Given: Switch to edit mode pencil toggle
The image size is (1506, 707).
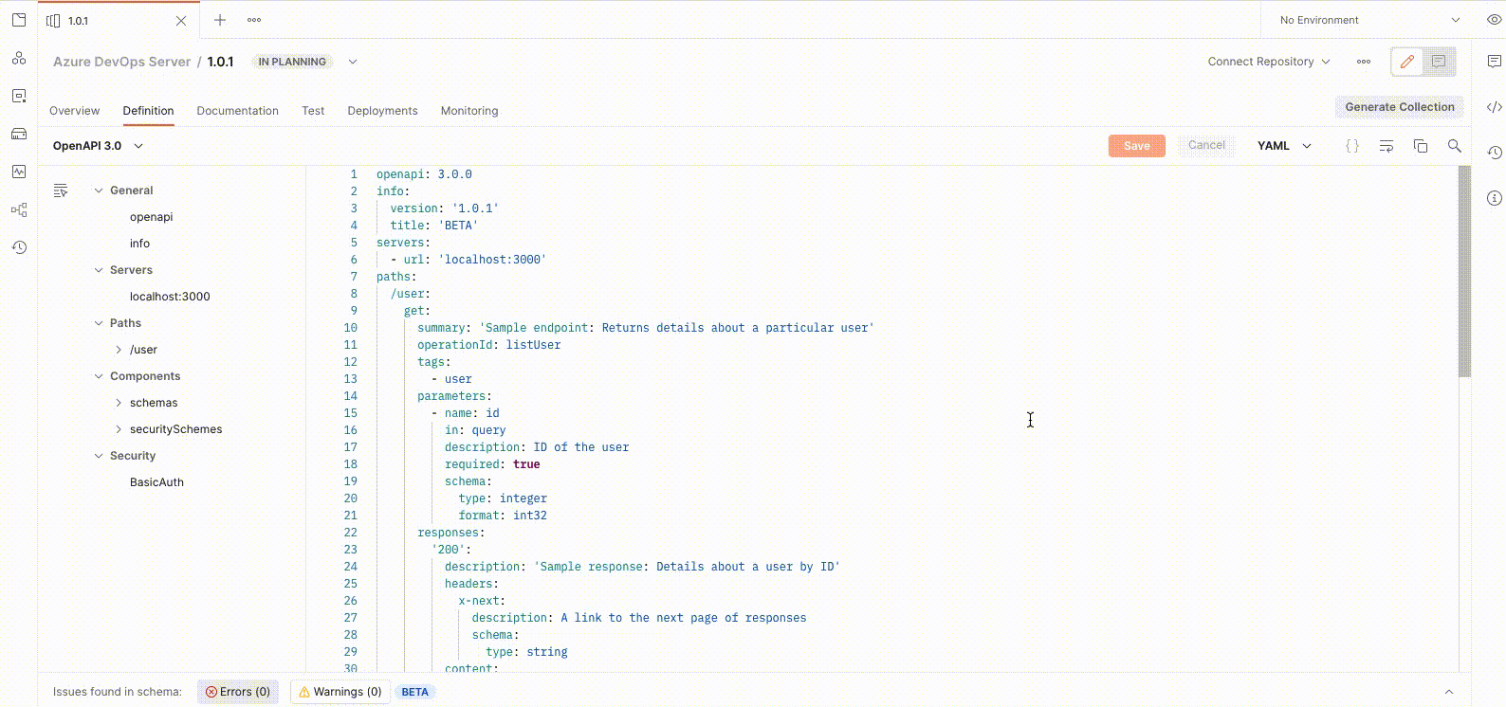Looking at the screenshot, I should (1406, 62).
